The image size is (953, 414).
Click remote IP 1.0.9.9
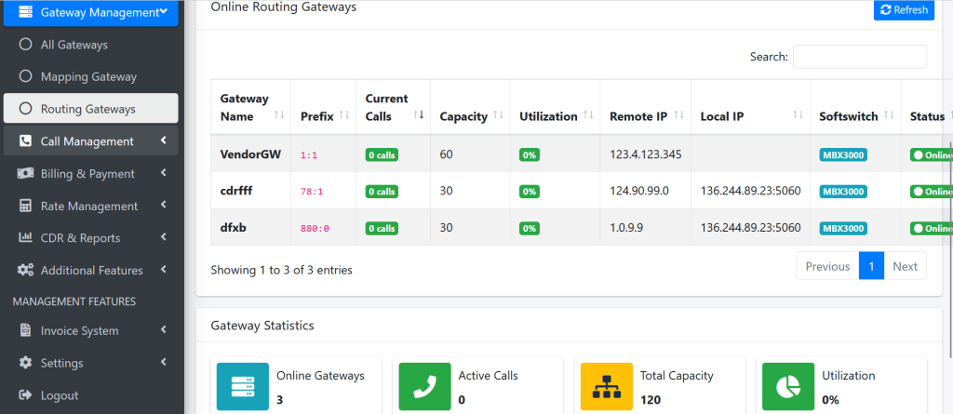[626, 227]
